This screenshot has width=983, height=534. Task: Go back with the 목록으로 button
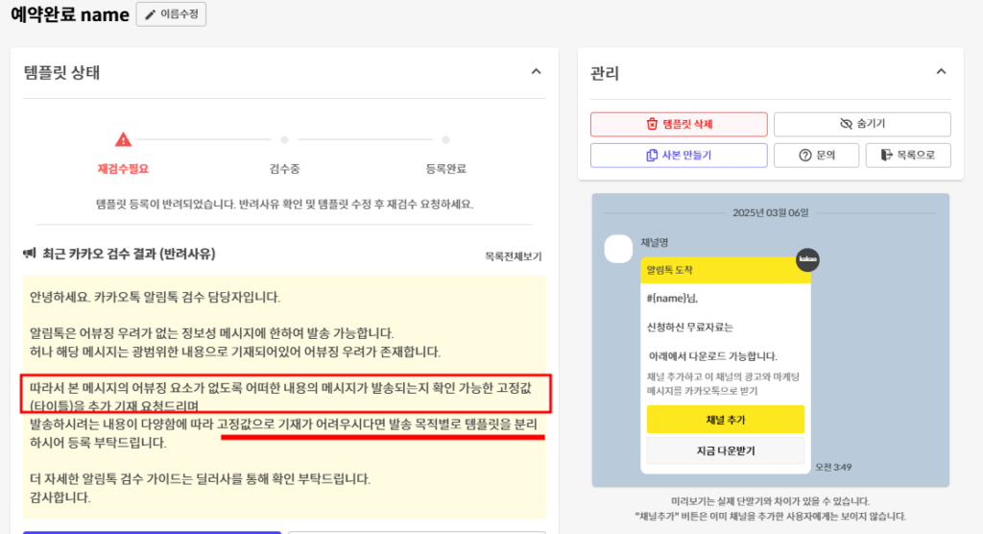point(908,155)
